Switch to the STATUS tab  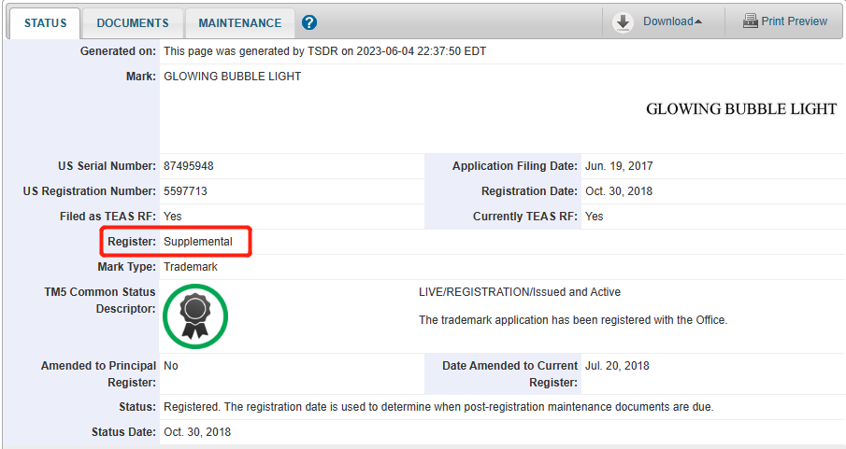pos(45,23)
